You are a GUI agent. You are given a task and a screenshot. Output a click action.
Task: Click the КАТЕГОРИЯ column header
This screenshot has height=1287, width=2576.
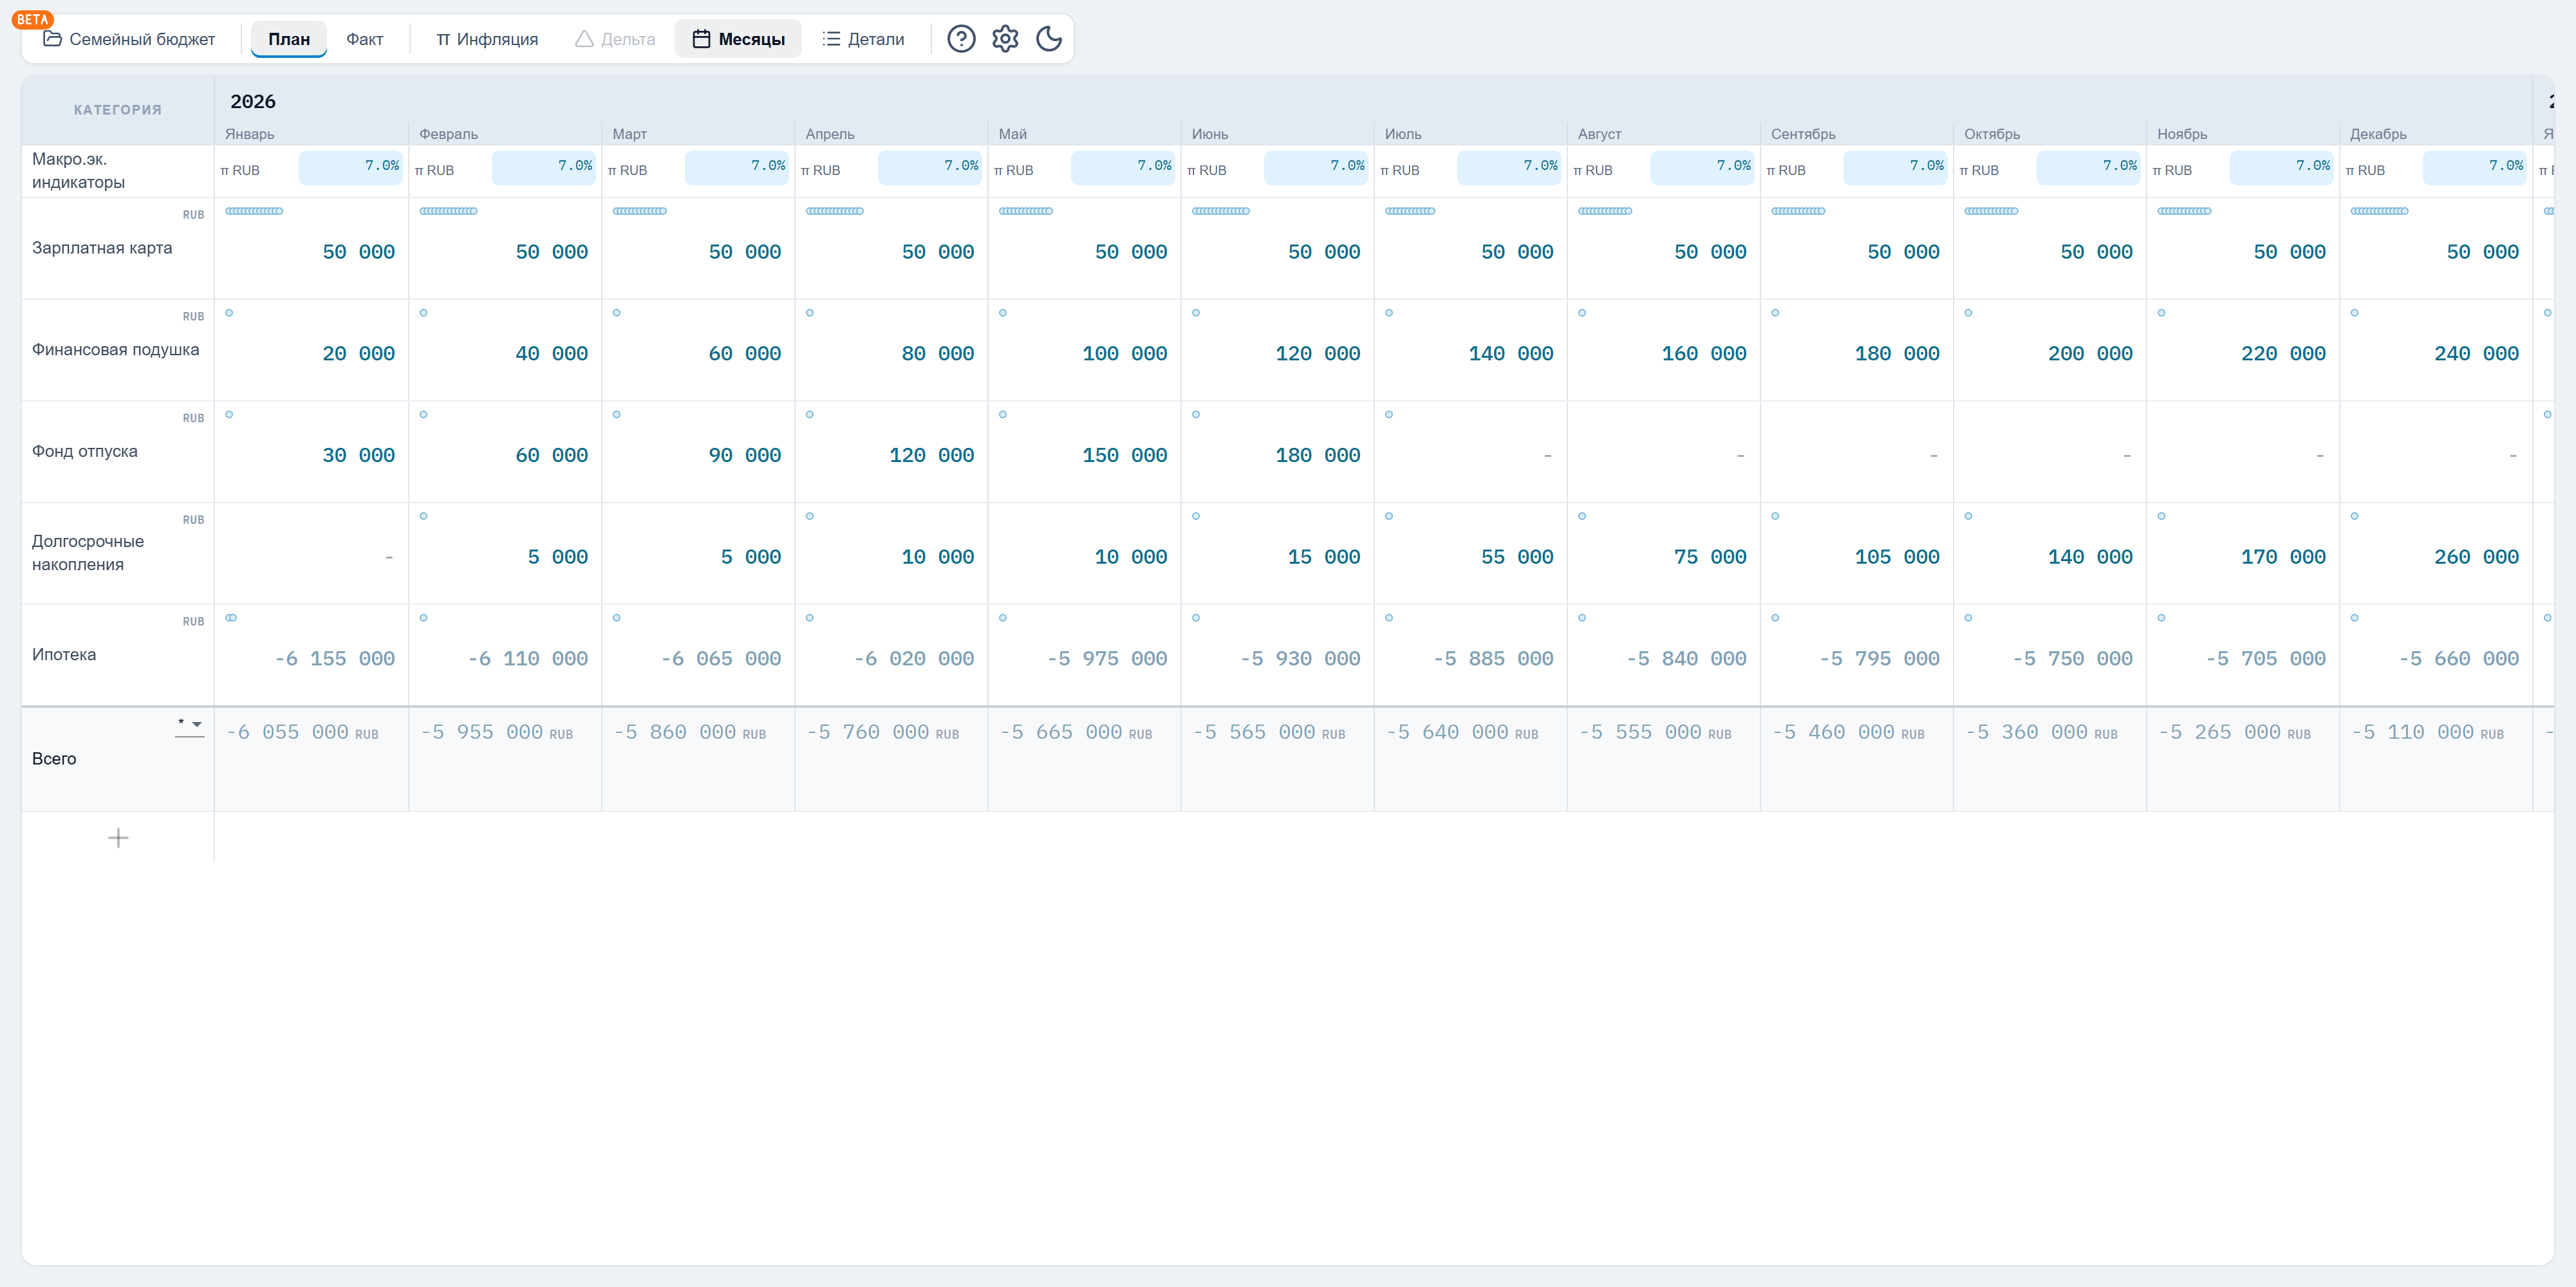click(118, 110)
